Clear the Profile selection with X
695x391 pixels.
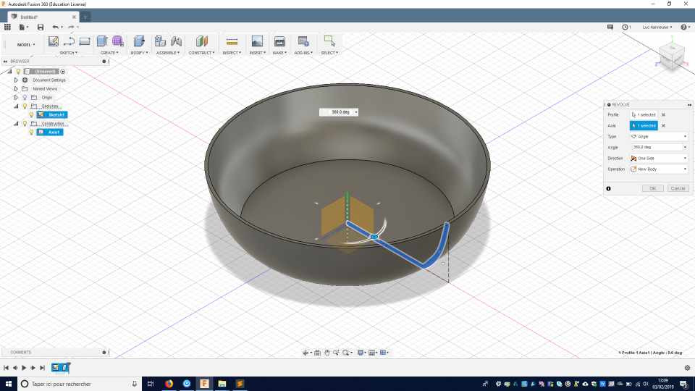[x=664, y=115]
